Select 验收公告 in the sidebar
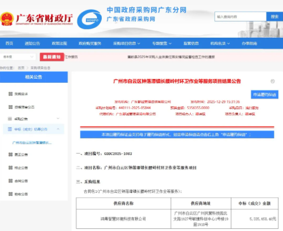Screen dimensions: 283x231 pyautogui.click(x=21, y=194)
